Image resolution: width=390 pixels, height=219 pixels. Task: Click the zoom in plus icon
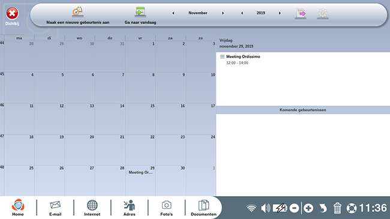(x=308, y=208)
